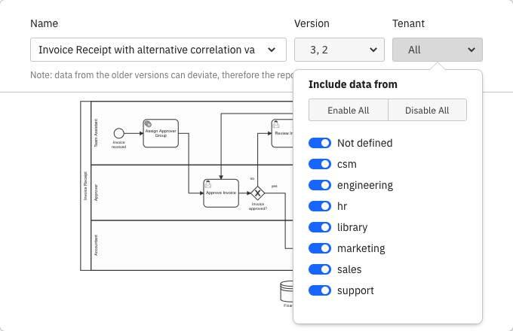Disable the csm tenant toggle
The image size is (513, 331).
[x=320, y=164]
